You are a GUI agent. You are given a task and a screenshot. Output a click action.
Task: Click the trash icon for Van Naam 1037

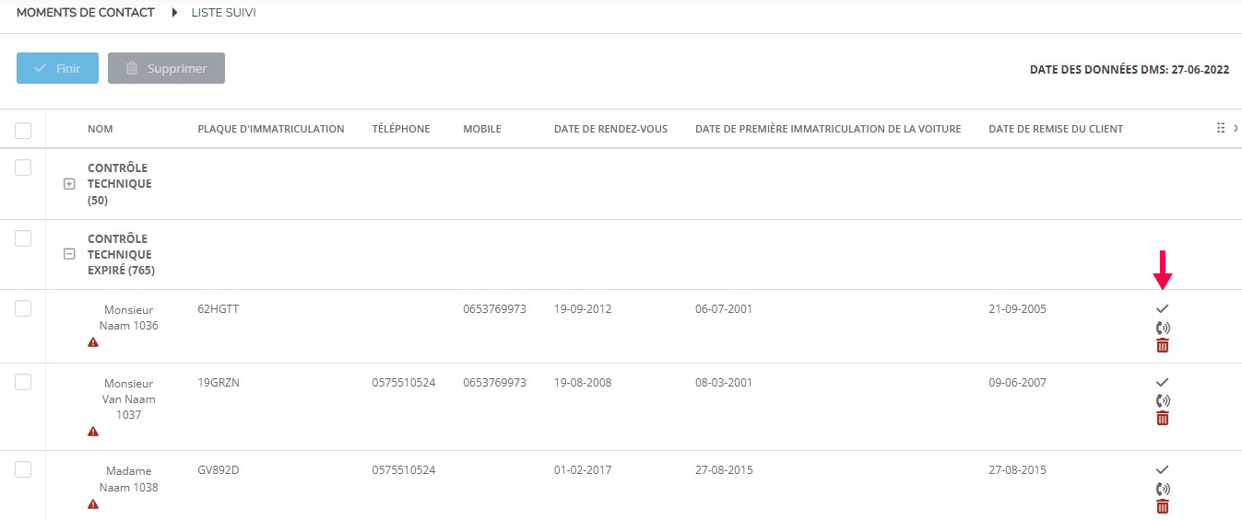[x=1162, y=418]
